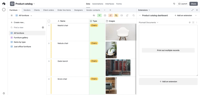The image size is (200, 95).
Task: Open Ikrore chair image thumbnail
Action: pos(111,86)
